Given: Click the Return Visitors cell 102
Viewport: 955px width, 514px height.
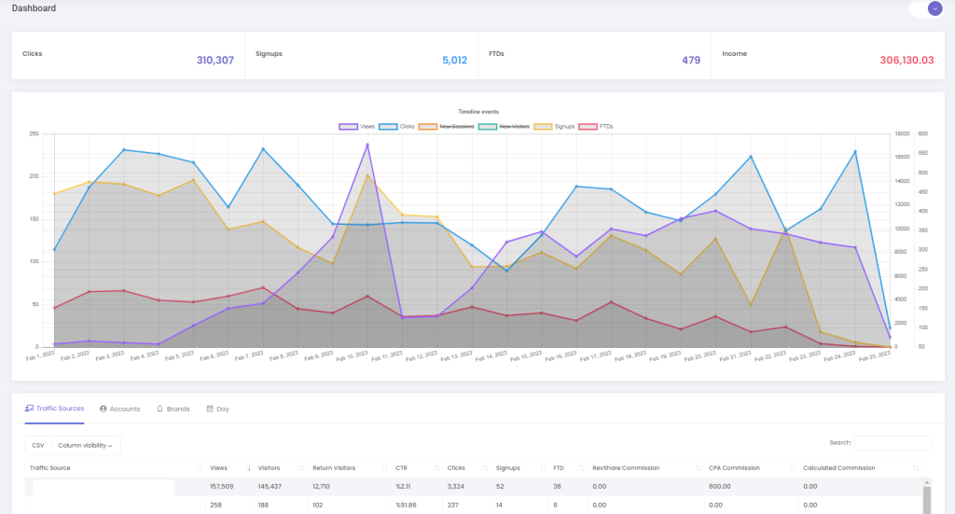Looking at the screenshot, I should pos(318,505).
